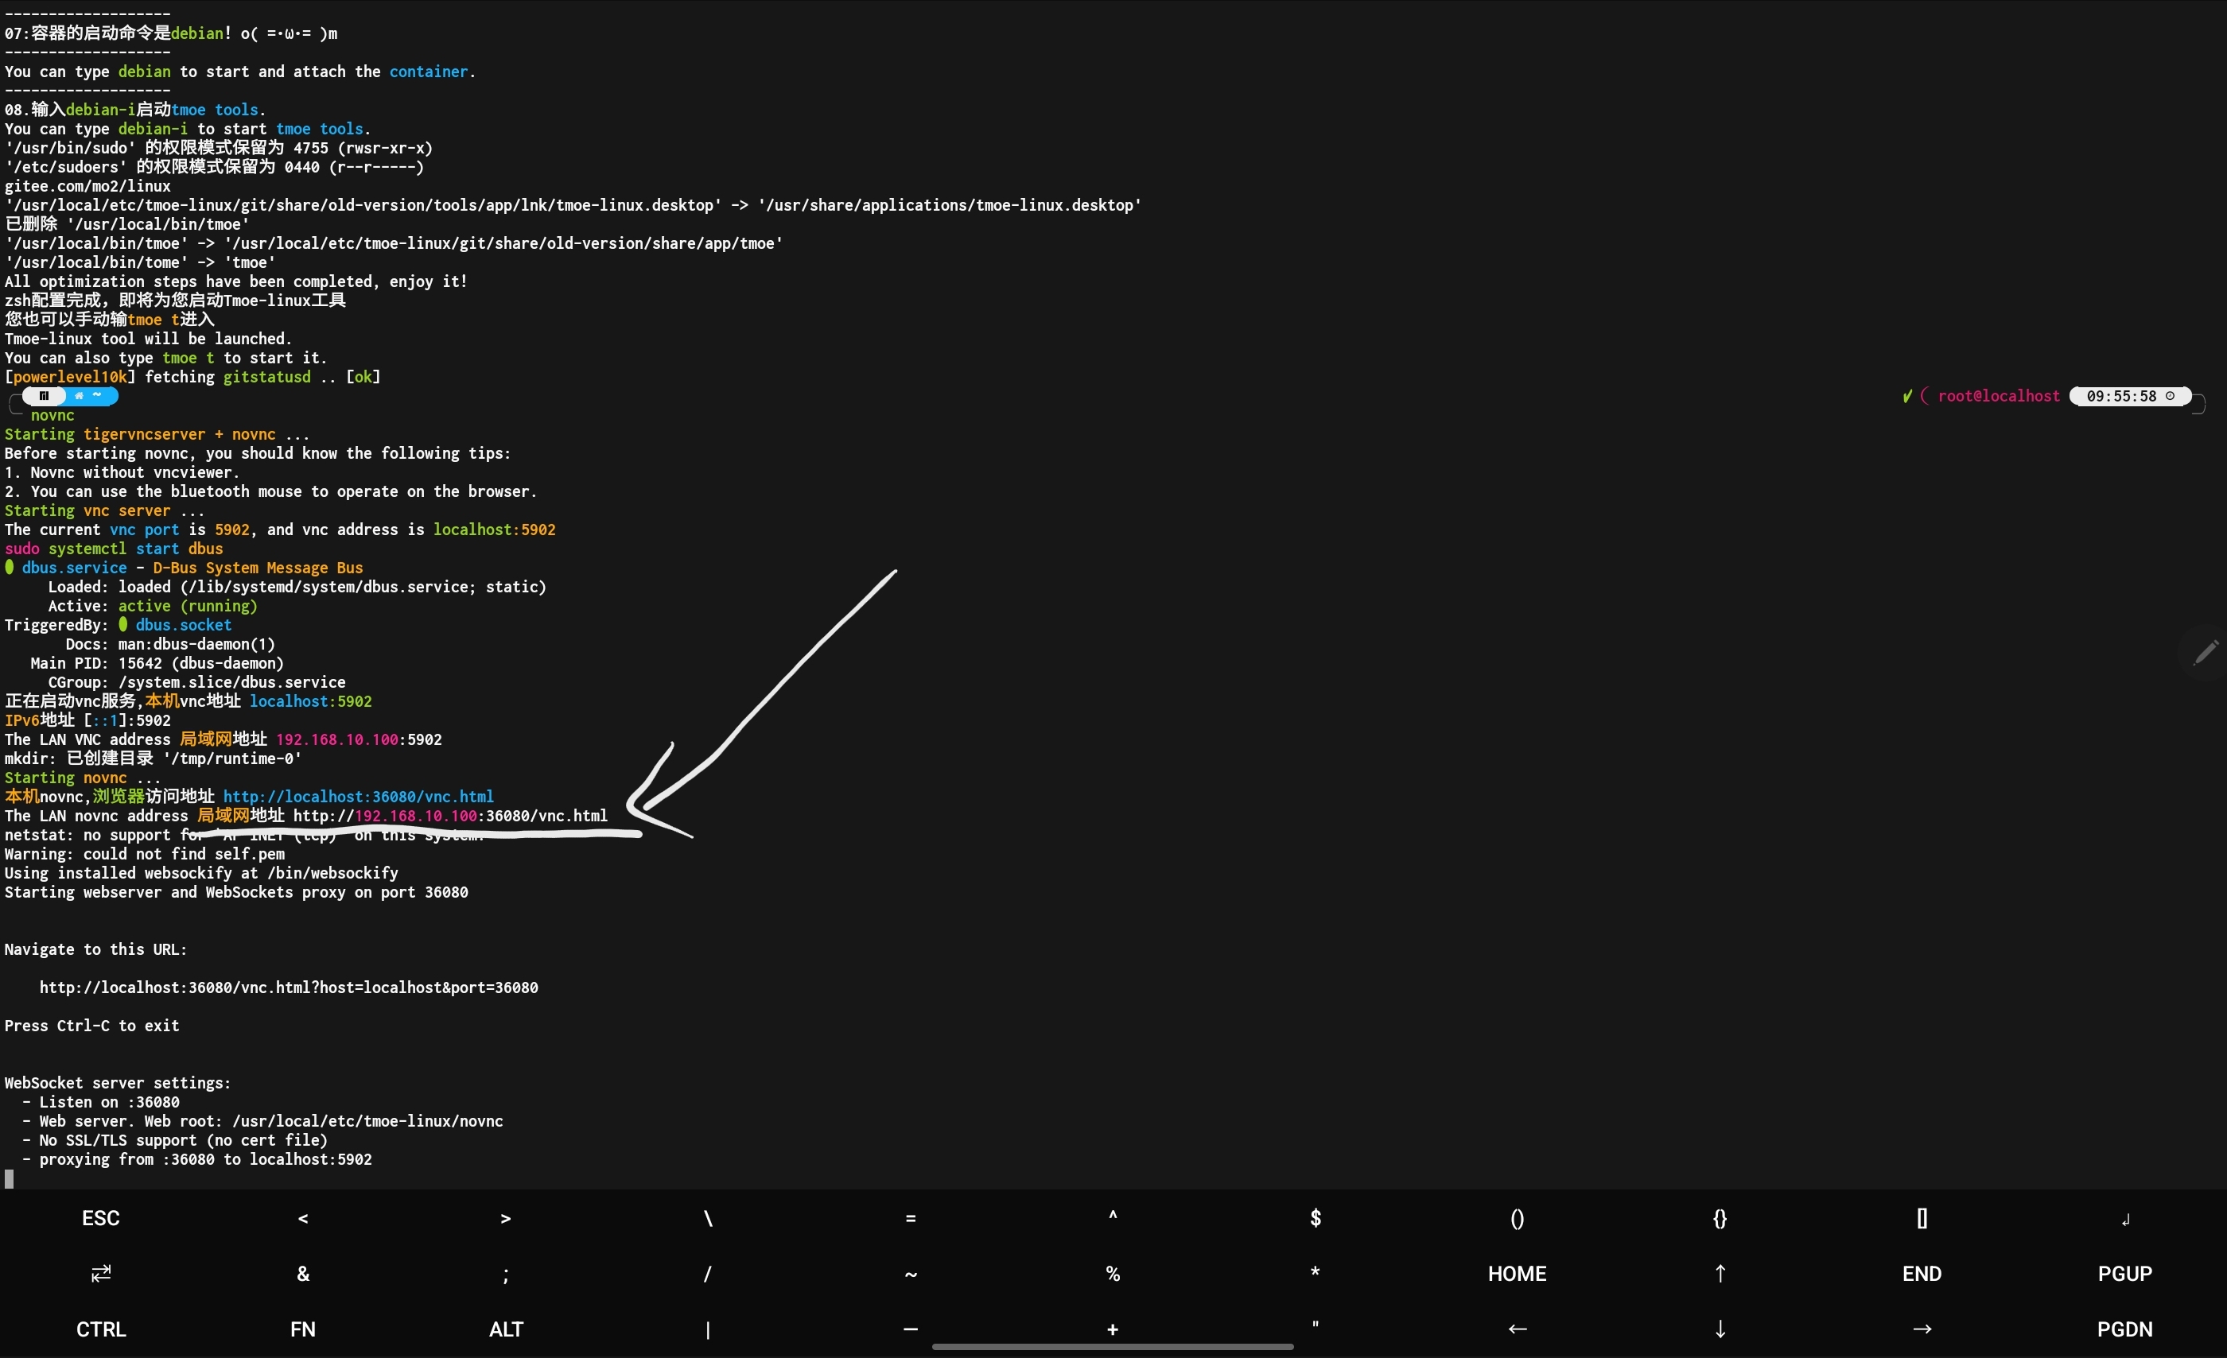
Task: Tap the minus key
Action: 910,1328
